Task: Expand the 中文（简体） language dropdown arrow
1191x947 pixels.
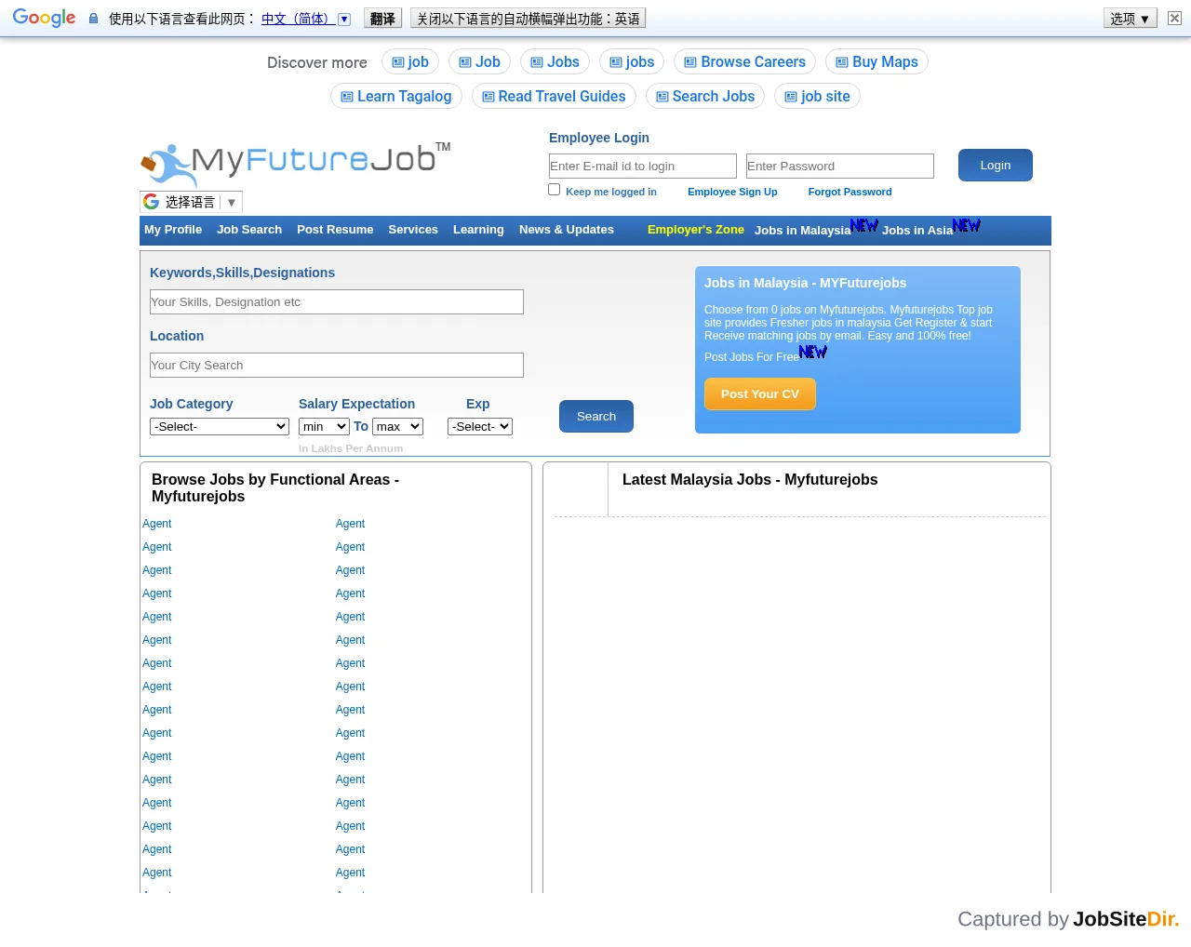Action: pos(344,19)
